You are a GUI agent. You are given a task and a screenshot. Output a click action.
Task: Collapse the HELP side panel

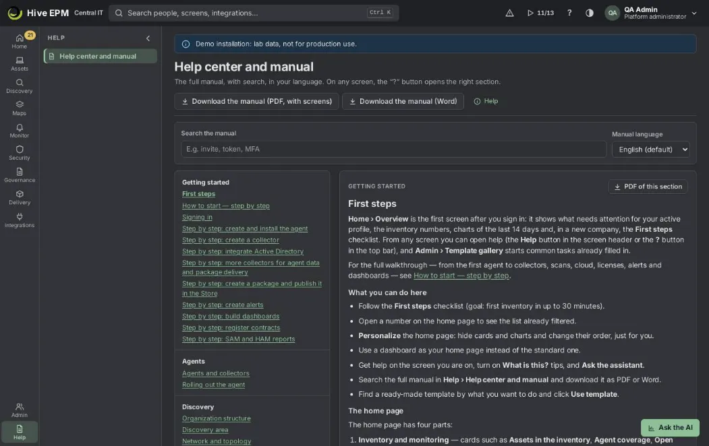(x=148, y=38)
